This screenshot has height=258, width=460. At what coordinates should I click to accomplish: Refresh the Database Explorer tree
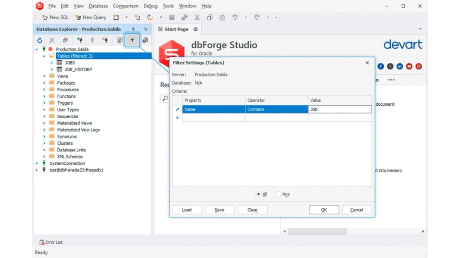40,40
